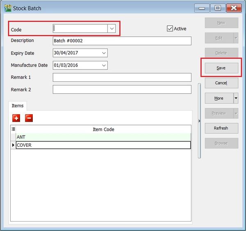Image resolution: width=246 pixels, height=231 pixels.
Task: Expand the Manufacture Date picker
Action: (x=103, y=65)
